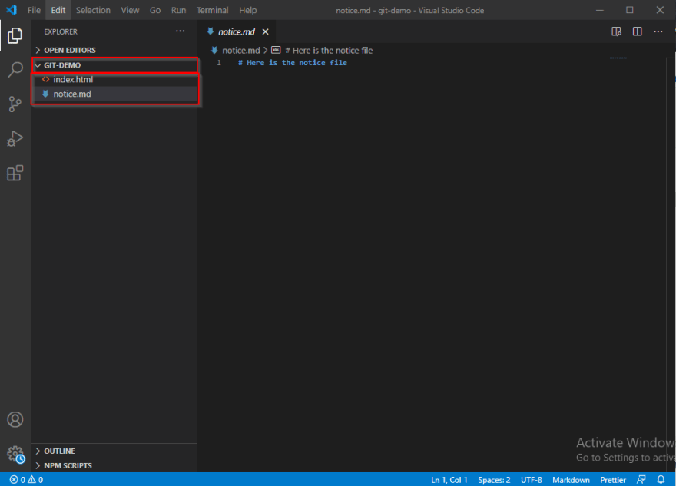The width and height of the screenshot is (676, 486).
Task: Click the heading symbol icon in breadcrumb
Action: [276, 50]
